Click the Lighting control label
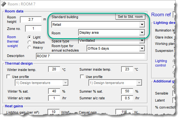The height and width of the screenshot is (120, 181). (x=161, y=63)
